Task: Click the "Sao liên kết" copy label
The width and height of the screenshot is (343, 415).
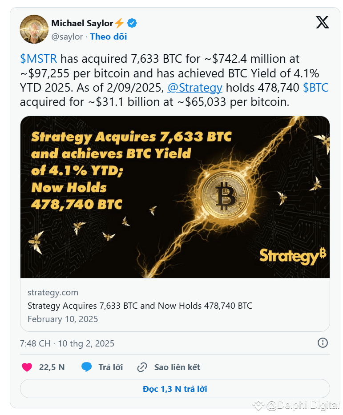Action: [177, 367]
